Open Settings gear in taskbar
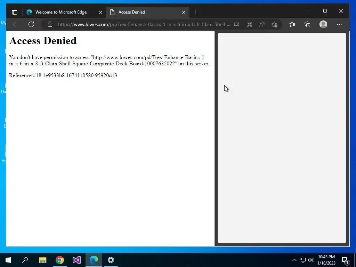Viewport: 356px width, 267px height. (x=111, y=260)
